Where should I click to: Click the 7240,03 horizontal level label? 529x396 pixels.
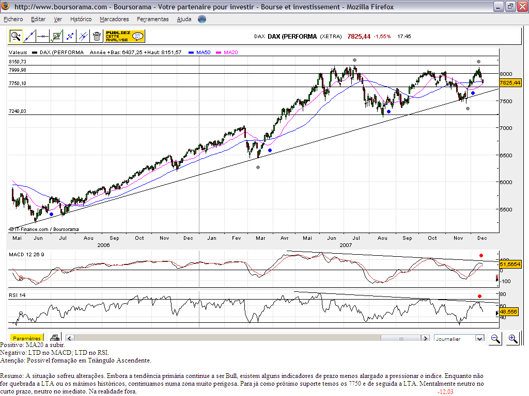click(x=18, y=111)
